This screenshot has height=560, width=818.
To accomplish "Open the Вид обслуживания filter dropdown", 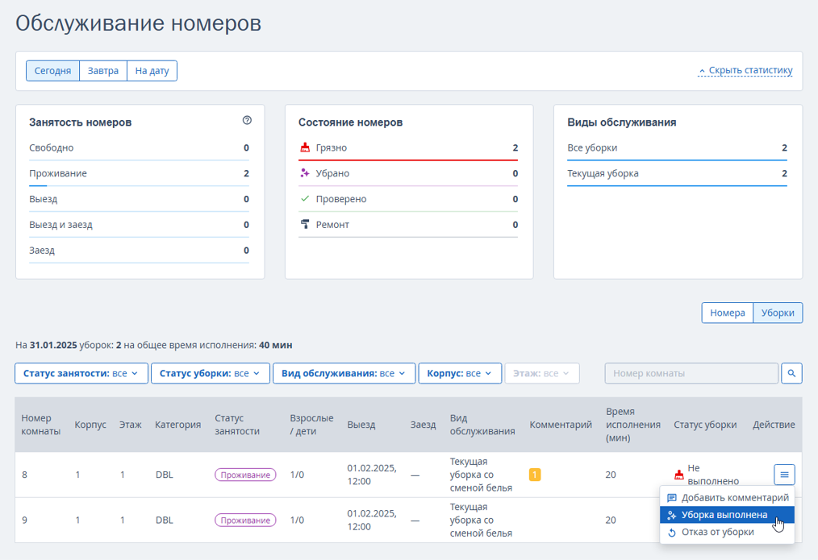I will 344,373.
